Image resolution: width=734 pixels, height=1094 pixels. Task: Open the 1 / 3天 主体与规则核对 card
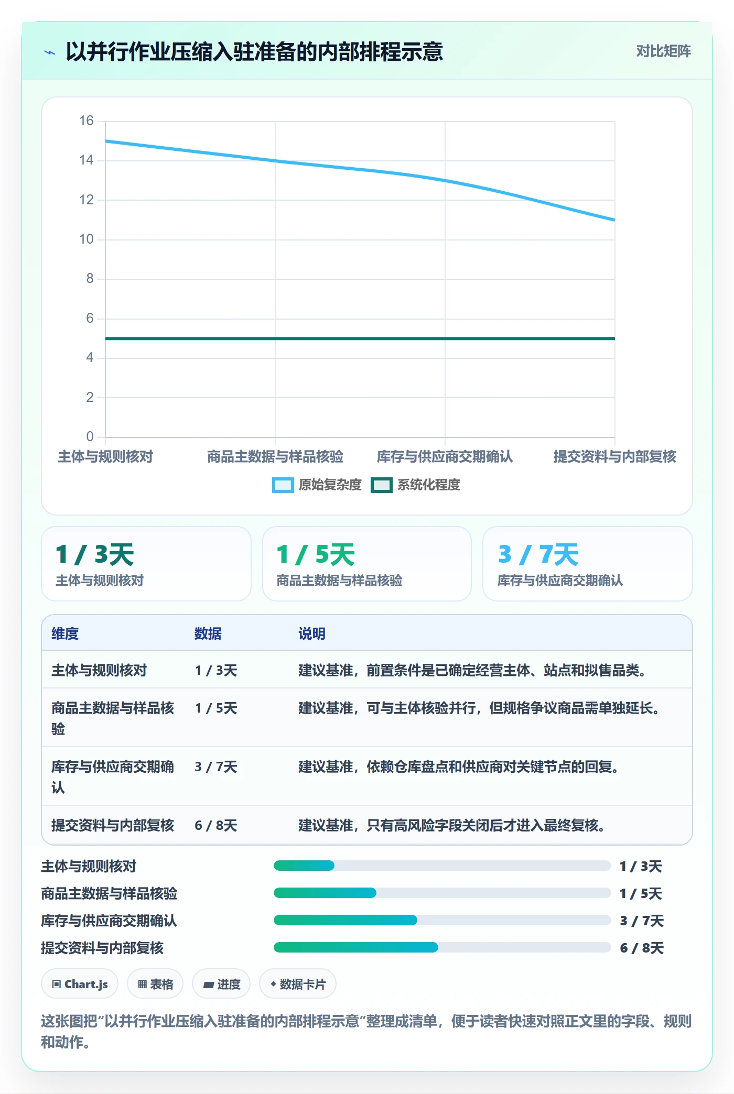(146, 564)
